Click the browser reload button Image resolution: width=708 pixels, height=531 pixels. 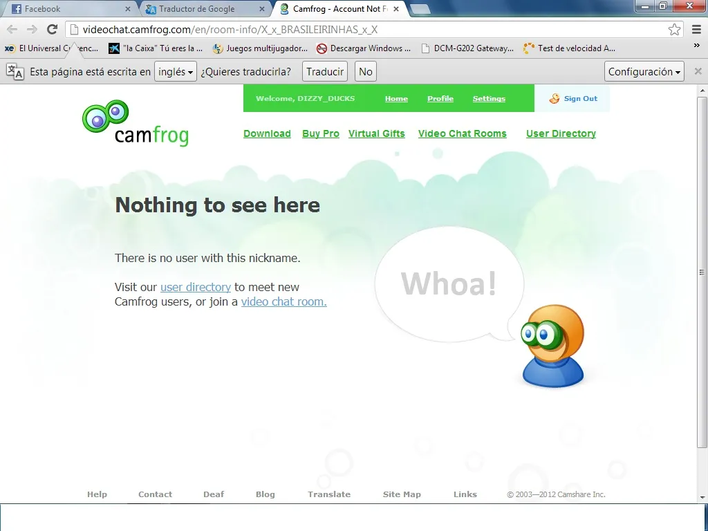coord(52,29)
